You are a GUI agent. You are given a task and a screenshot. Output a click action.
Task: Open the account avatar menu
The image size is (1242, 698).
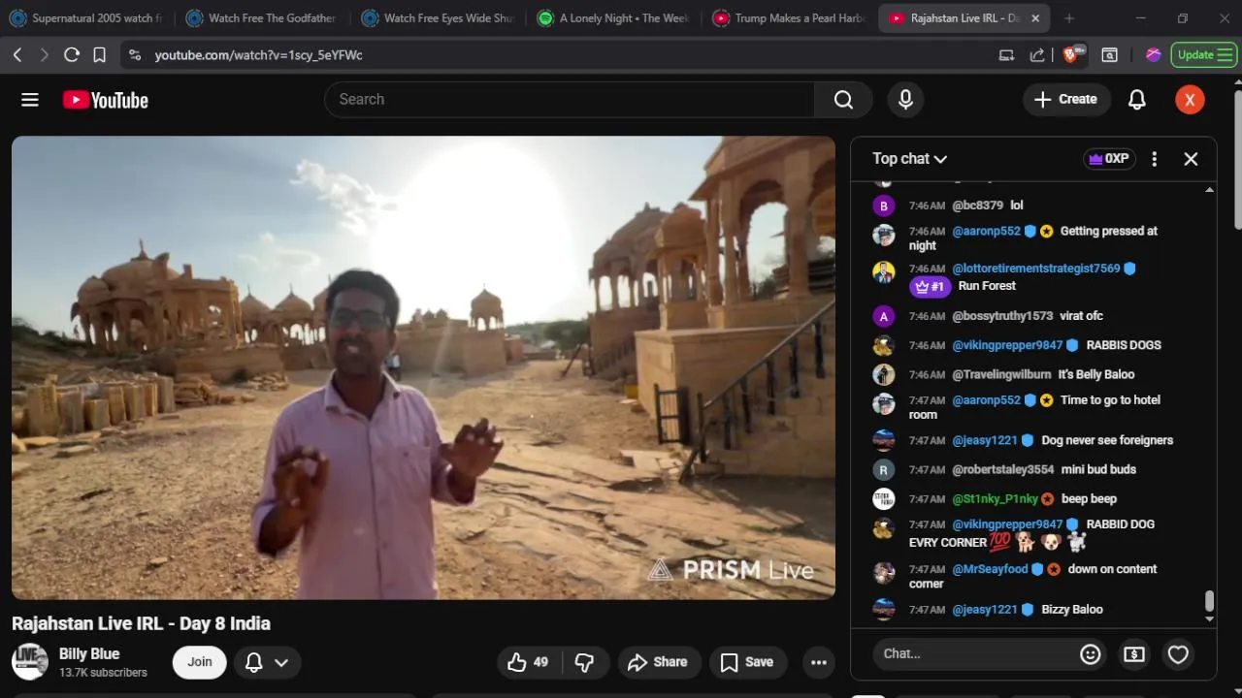pos(1190,100)
